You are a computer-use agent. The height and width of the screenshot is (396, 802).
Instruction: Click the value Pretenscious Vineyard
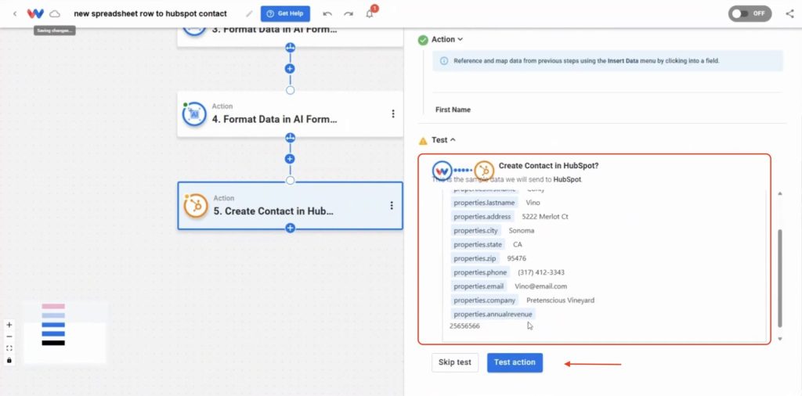pos(560,301)
